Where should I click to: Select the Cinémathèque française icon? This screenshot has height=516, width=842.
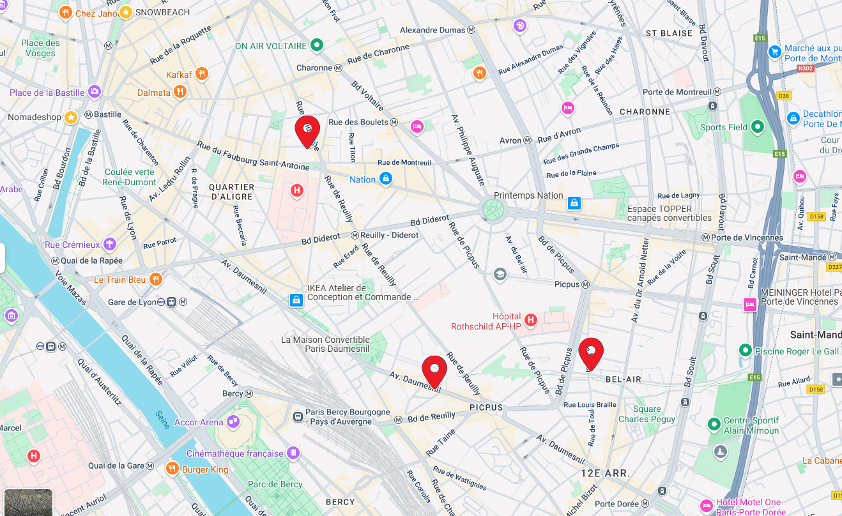coord(293,453)
